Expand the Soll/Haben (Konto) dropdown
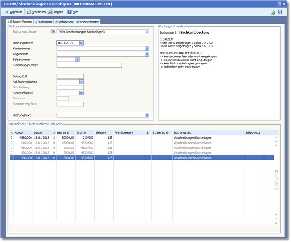Viewport: 291px width, 242px height. (x=81, y=82)
